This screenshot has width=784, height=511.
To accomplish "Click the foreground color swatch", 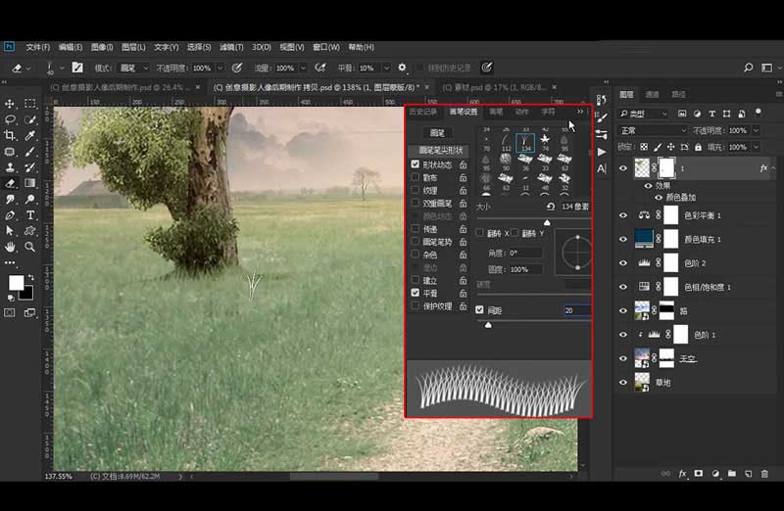I will pos(16,282).
